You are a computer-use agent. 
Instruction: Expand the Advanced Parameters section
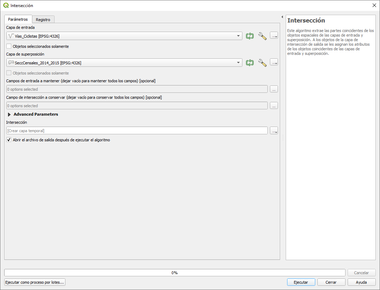pyautogui.click(x=9, y=115)
